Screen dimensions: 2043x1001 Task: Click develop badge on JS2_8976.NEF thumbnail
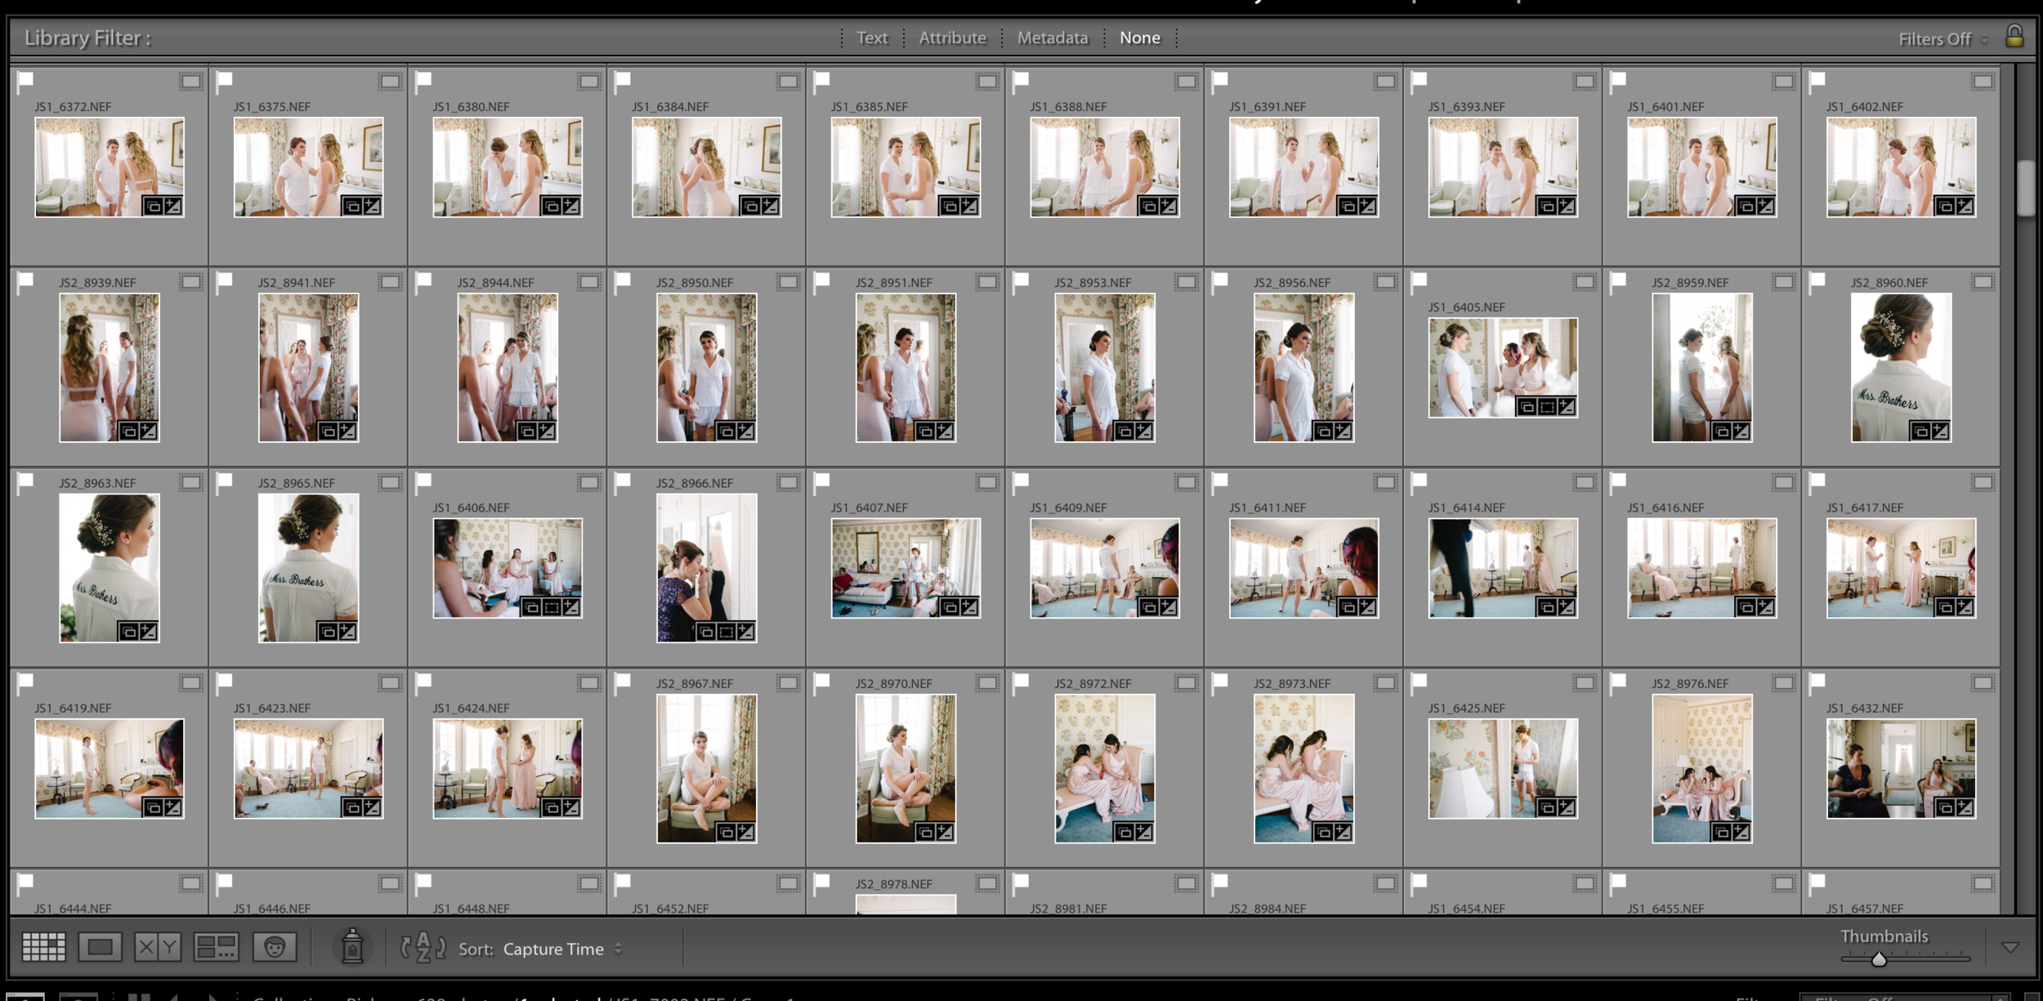coord(1741,832)
